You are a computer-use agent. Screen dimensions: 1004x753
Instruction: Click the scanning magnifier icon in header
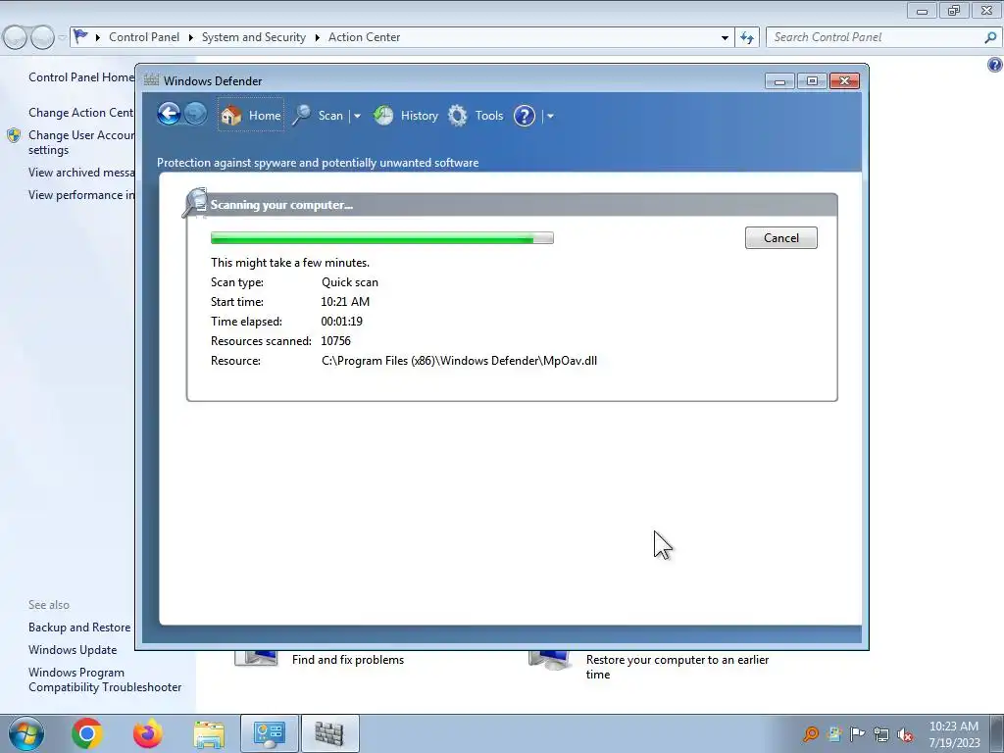[195, 202]
